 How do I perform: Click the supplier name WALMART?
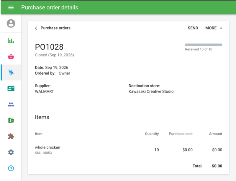point(45,91)
